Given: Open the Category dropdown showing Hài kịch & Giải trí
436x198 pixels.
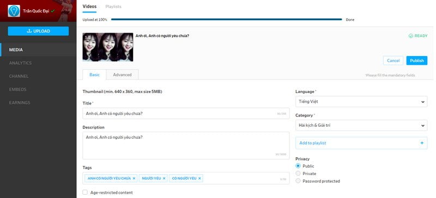Looking at the screenshot, I should pos(361,125).
